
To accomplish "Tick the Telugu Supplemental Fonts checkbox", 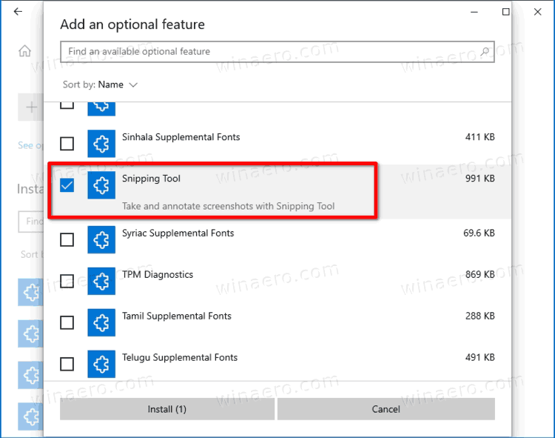I will coord(67,364).
